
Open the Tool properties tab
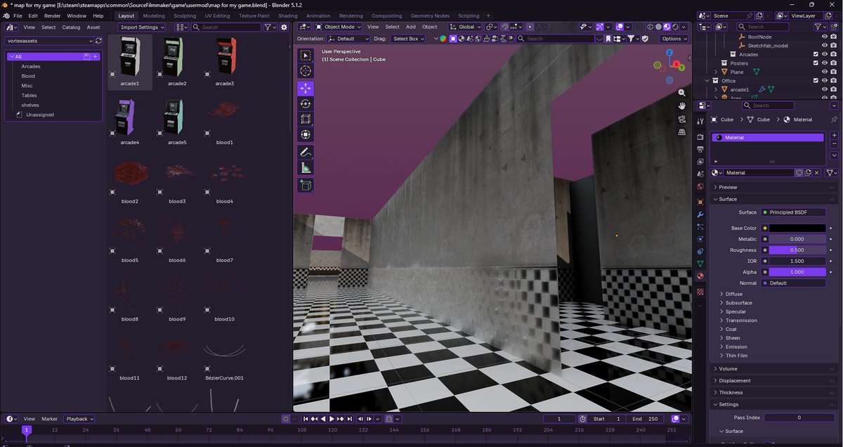(700, 120)
